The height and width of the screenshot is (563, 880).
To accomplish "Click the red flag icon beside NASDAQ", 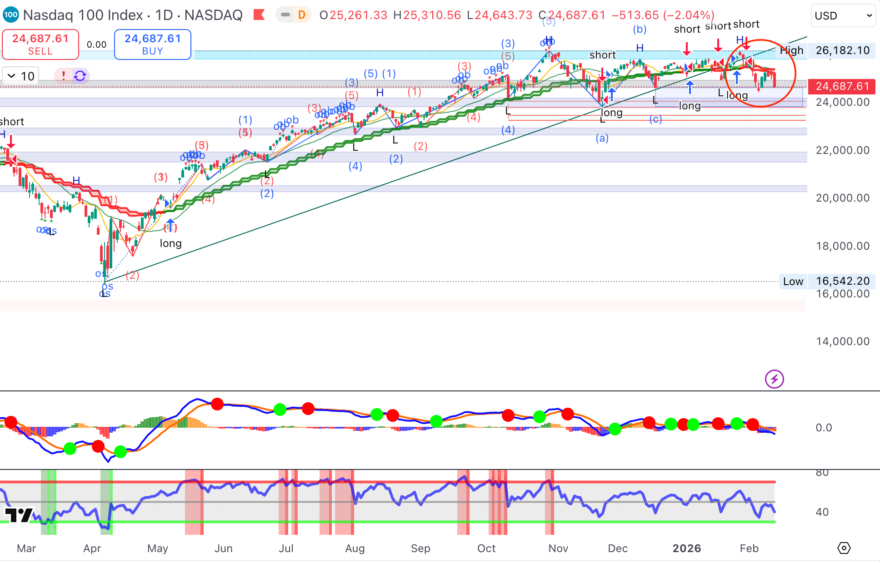I will coord(259,15).
